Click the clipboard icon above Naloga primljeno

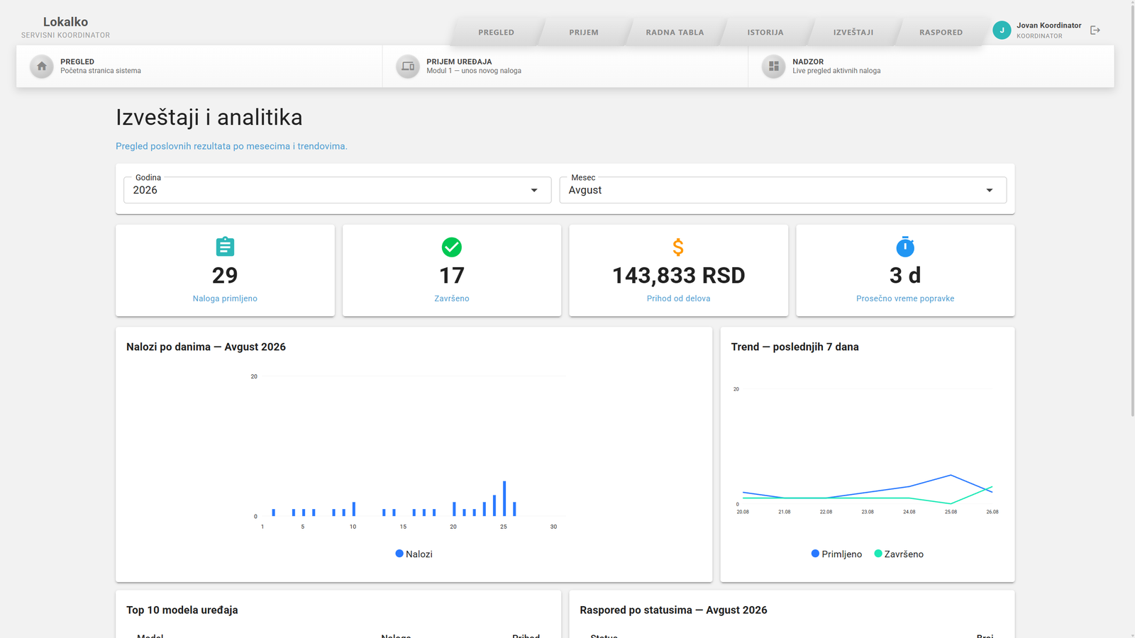pos(225,247)
